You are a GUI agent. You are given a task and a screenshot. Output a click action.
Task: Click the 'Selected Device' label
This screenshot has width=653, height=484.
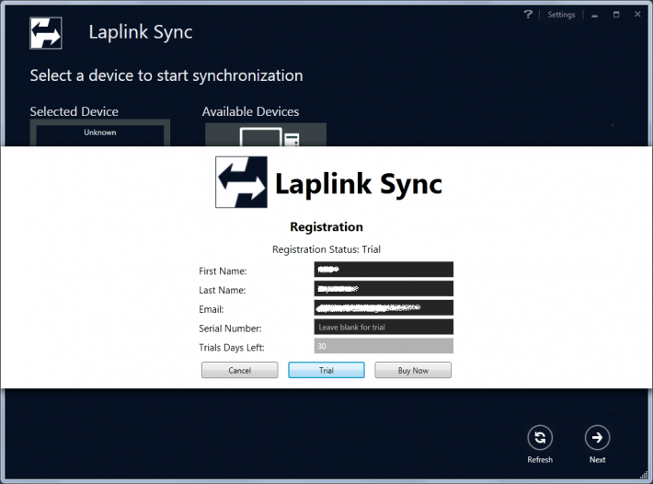pyautogui.click(x=74, y=111)
